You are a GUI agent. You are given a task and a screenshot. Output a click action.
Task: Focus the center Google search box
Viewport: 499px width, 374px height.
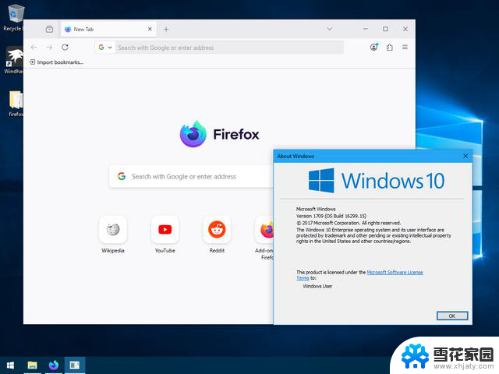(191, 176)
